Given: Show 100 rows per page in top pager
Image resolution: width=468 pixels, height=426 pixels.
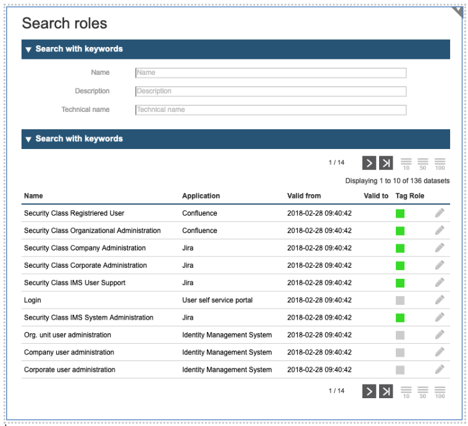Looking at the screenshot, I should pos(440,164).
